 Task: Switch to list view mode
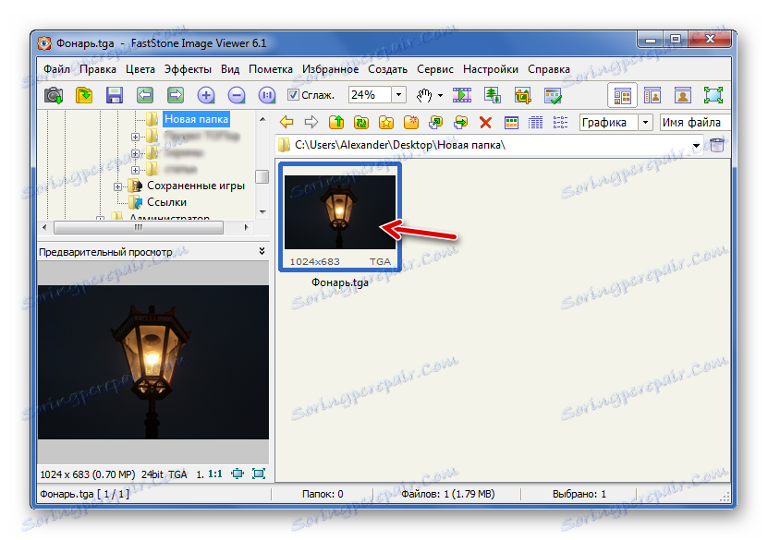pyautogui.click(x=560, y=122)
